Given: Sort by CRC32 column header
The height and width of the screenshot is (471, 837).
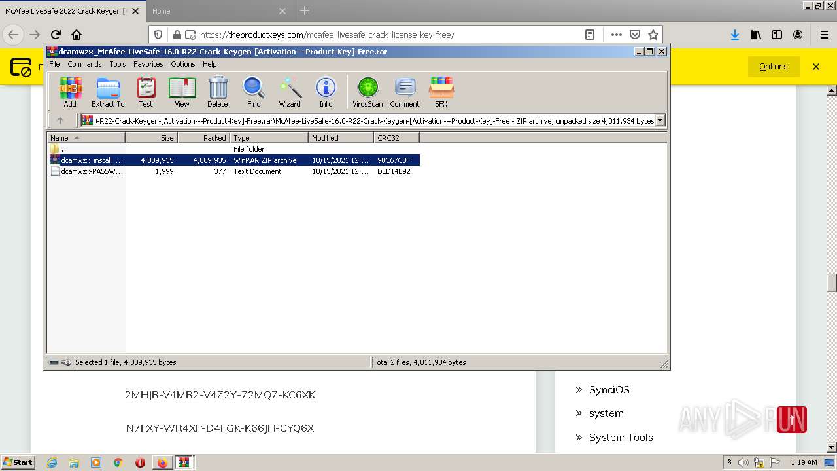Looking at the screenshot, I should tap(396, 137).
